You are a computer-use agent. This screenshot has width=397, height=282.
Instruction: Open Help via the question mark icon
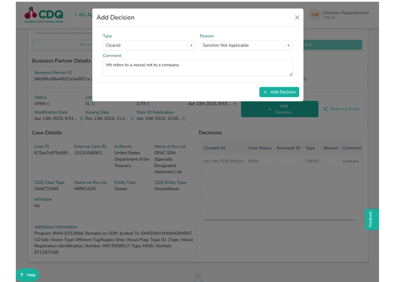(22, 275)
